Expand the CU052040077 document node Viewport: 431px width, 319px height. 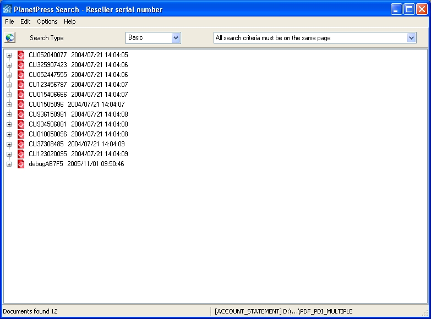point(9,55)
